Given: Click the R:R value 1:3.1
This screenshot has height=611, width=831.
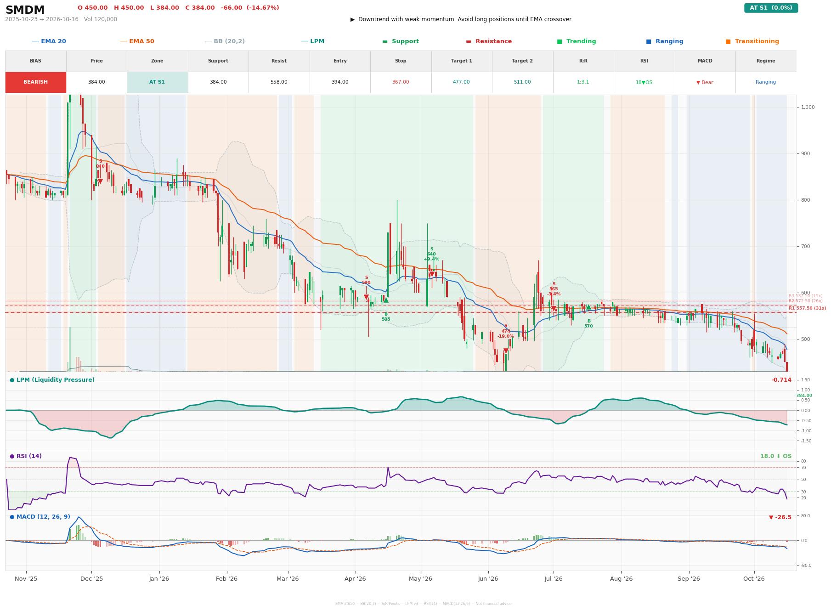Looking at the screenshot, I should point(583,82).
